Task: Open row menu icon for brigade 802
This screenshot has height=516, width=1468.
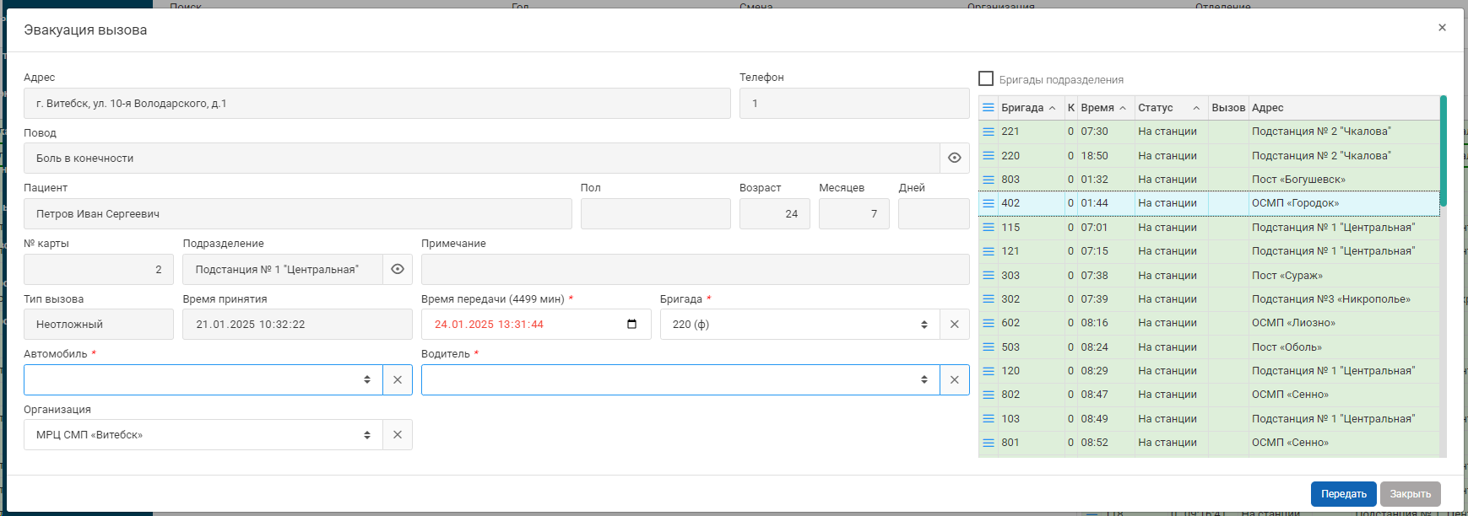Action: (x=988, y=395)
